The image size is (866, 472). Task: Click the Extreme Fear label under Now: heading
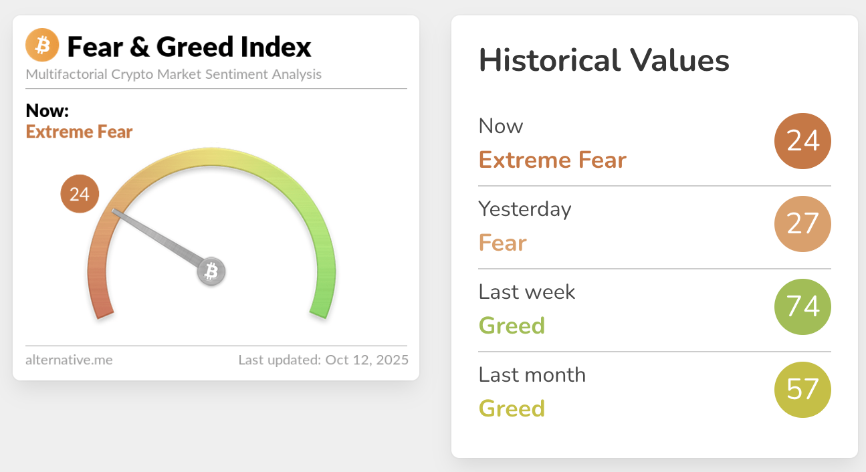click(79, 132)
